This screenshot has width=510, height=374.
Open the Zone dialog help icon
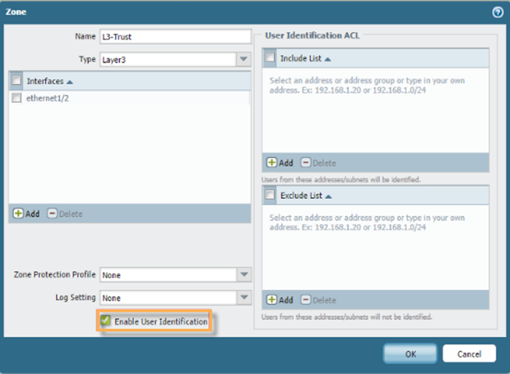[x=498, y=12]
